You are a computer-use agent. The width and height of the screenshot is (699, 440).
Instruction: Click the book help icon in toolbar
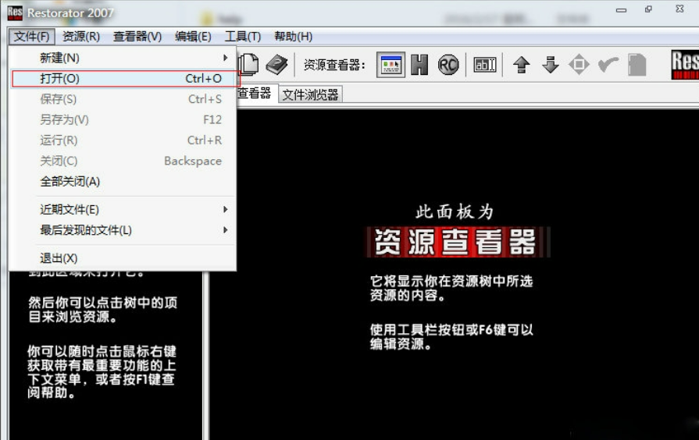277,65
